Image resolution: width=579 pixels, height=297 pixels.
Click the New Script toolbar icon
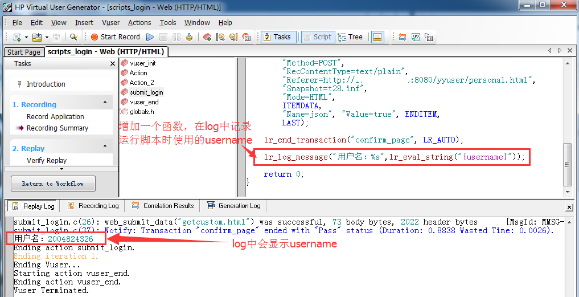pyautogui.click(x=17, y=37)
